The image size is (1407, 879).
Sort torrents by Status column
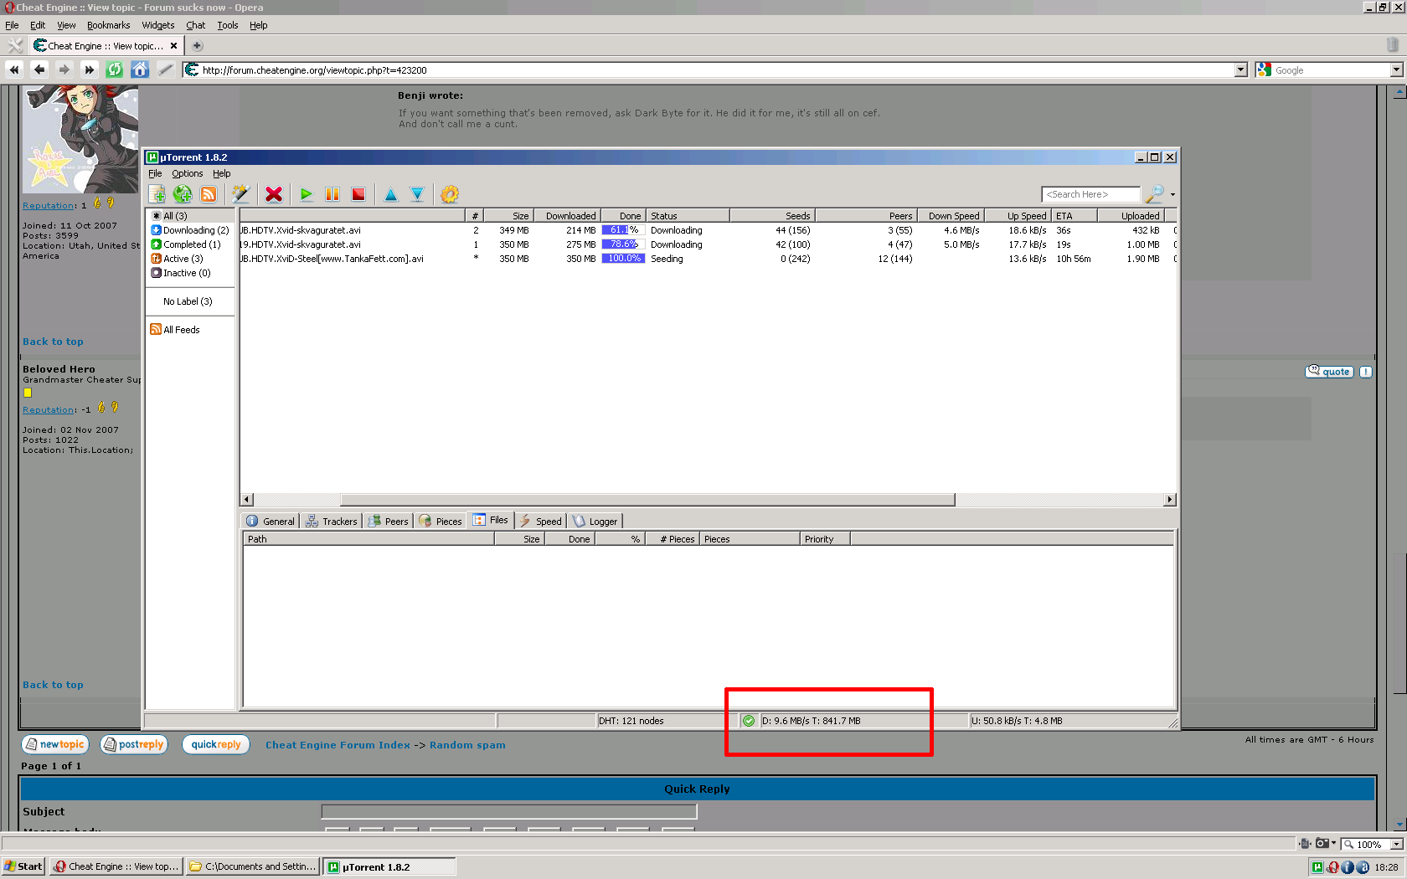[x=688, y=216]
